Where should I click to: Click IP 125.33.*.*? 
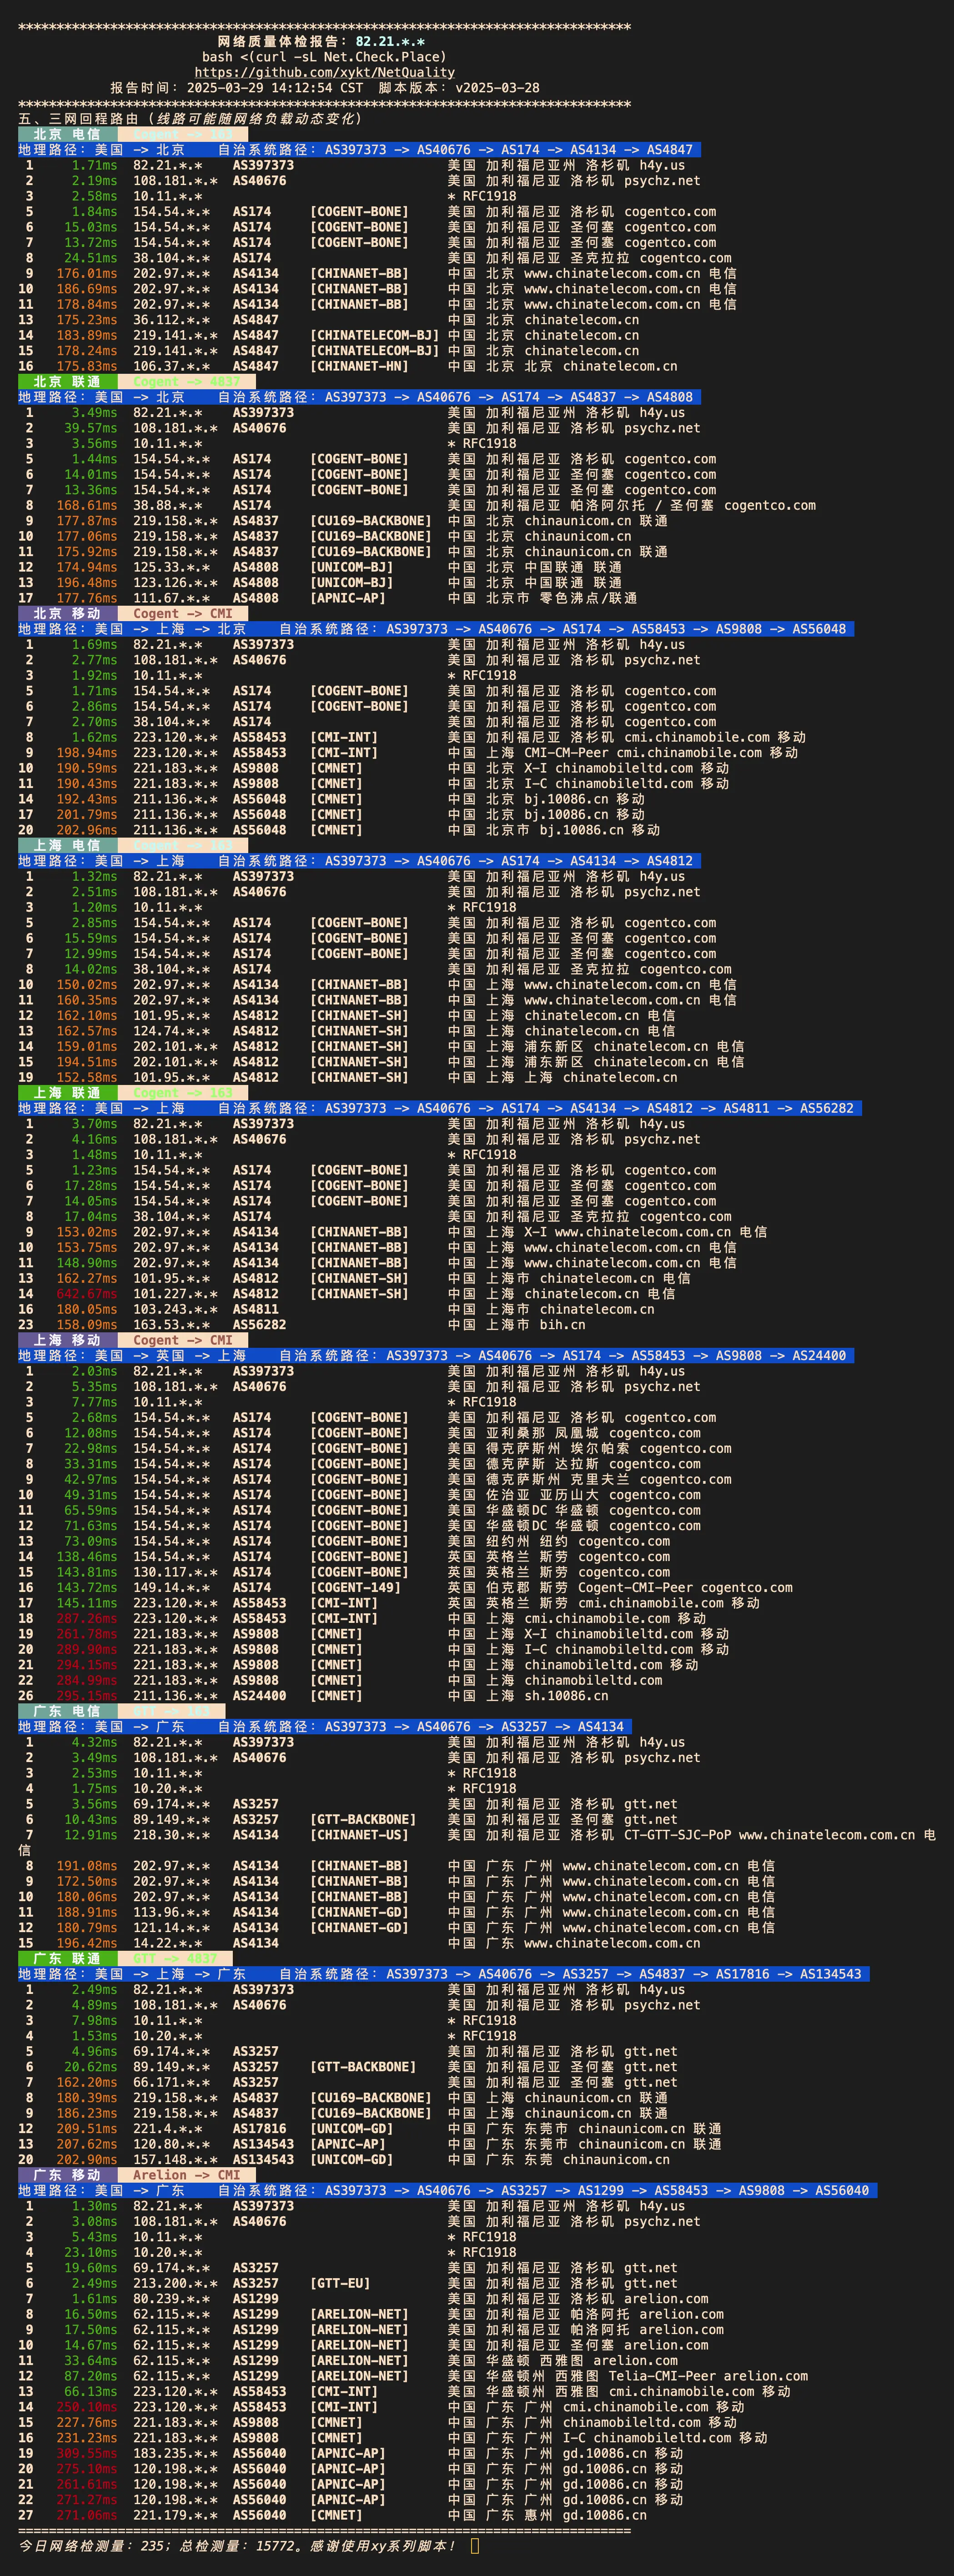pos(171,567)
